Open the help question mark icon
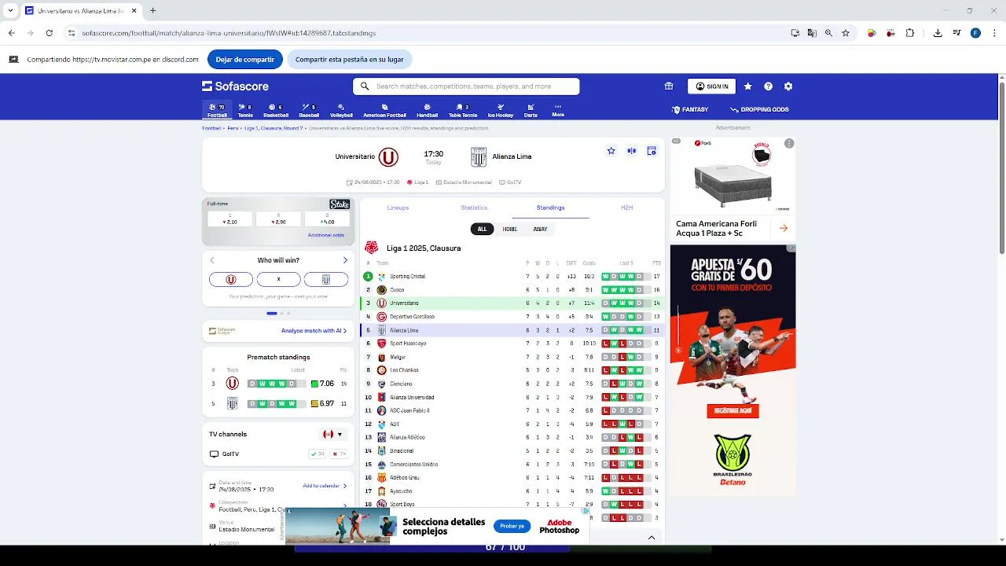The image size is (1006, 566). pos(768,86)
